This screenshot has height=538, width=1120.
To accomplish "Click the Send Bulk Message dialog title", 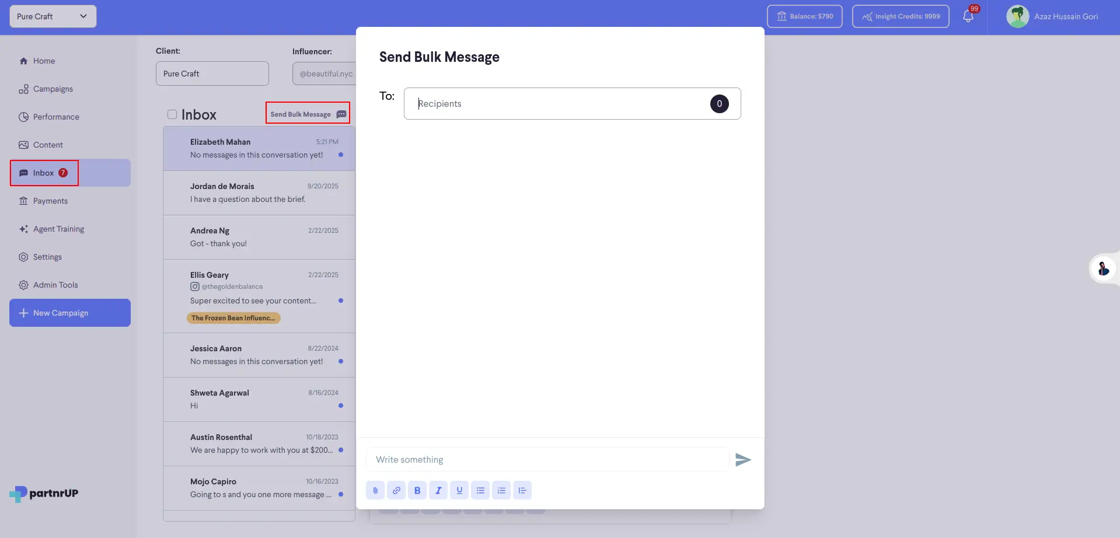I will coord(439,57).
